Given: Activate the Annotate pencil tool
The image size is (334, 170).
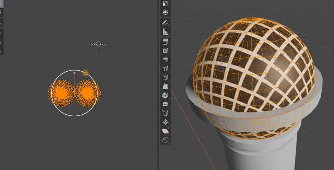Looking at the screenshot, I should click(x=165, y=22).
